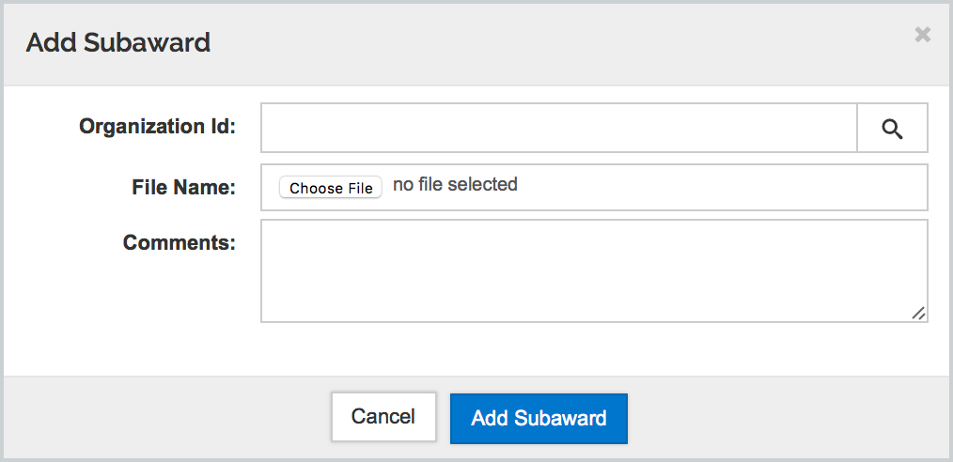Click the magnifier search icon for Organization Id
Image resolution: width=953 pixels, height=462 pixels.
pos(892,129)
